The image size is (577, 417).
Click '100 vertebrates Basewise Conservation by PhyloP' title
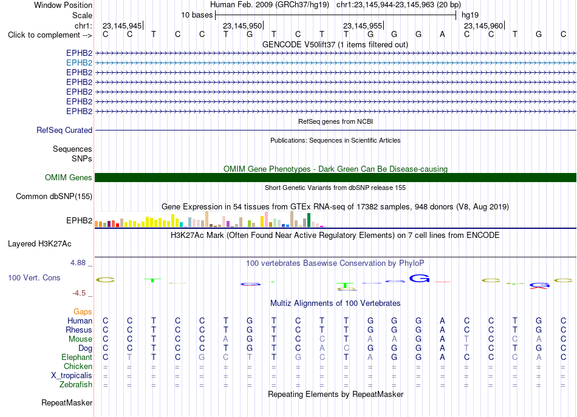[335, 263]
